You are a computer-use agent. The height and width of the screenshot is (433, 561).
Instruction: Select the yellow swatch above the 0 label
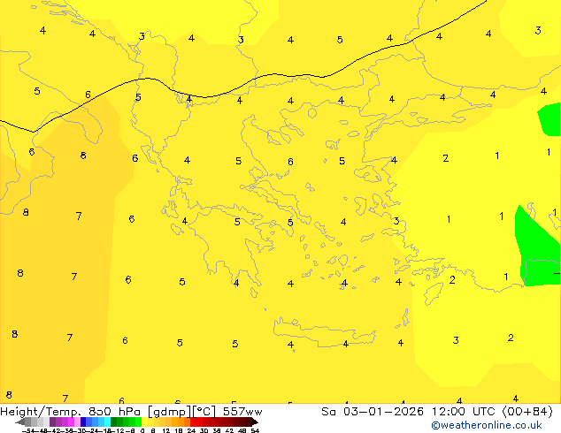144,422
